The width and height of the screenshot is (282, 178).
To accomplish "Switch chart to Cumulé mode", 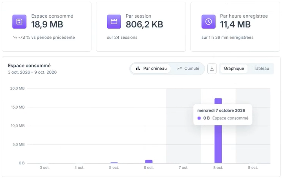I will pos(188,69).
